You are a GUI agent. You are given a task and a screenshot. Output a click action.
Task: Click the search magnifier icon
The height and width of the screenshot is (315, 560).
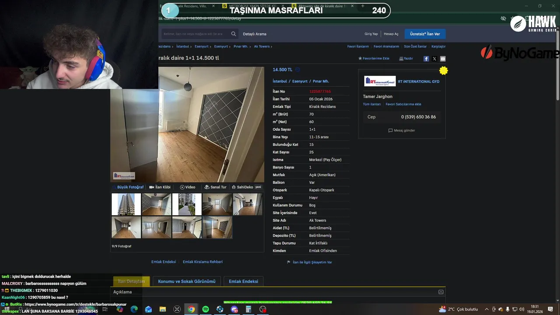click(234, 34)
